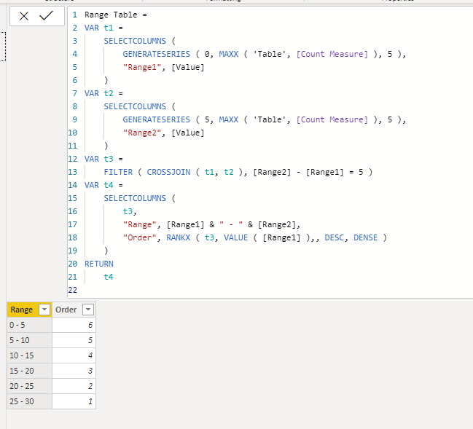The width and height of the screenshot is (473, 429).
Task: Click [Count Measure] on line 4
Action: point(332,54)
